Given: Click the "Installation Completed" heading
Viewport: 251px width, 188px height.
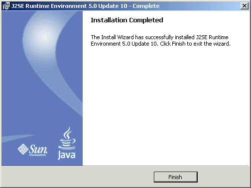Looking at the screenshot, I should point(127,20).
